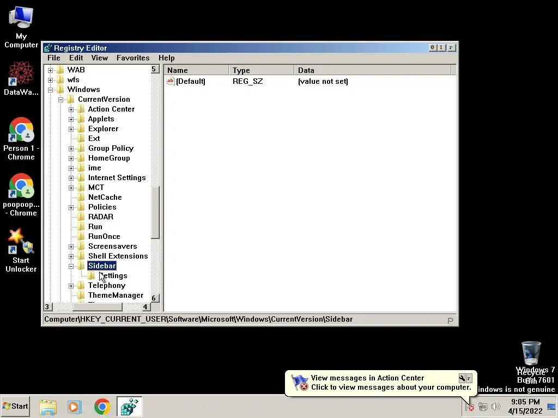Click the WAB folder icon
This screenshot has width=558, height=418.
(x=61, y=70)
